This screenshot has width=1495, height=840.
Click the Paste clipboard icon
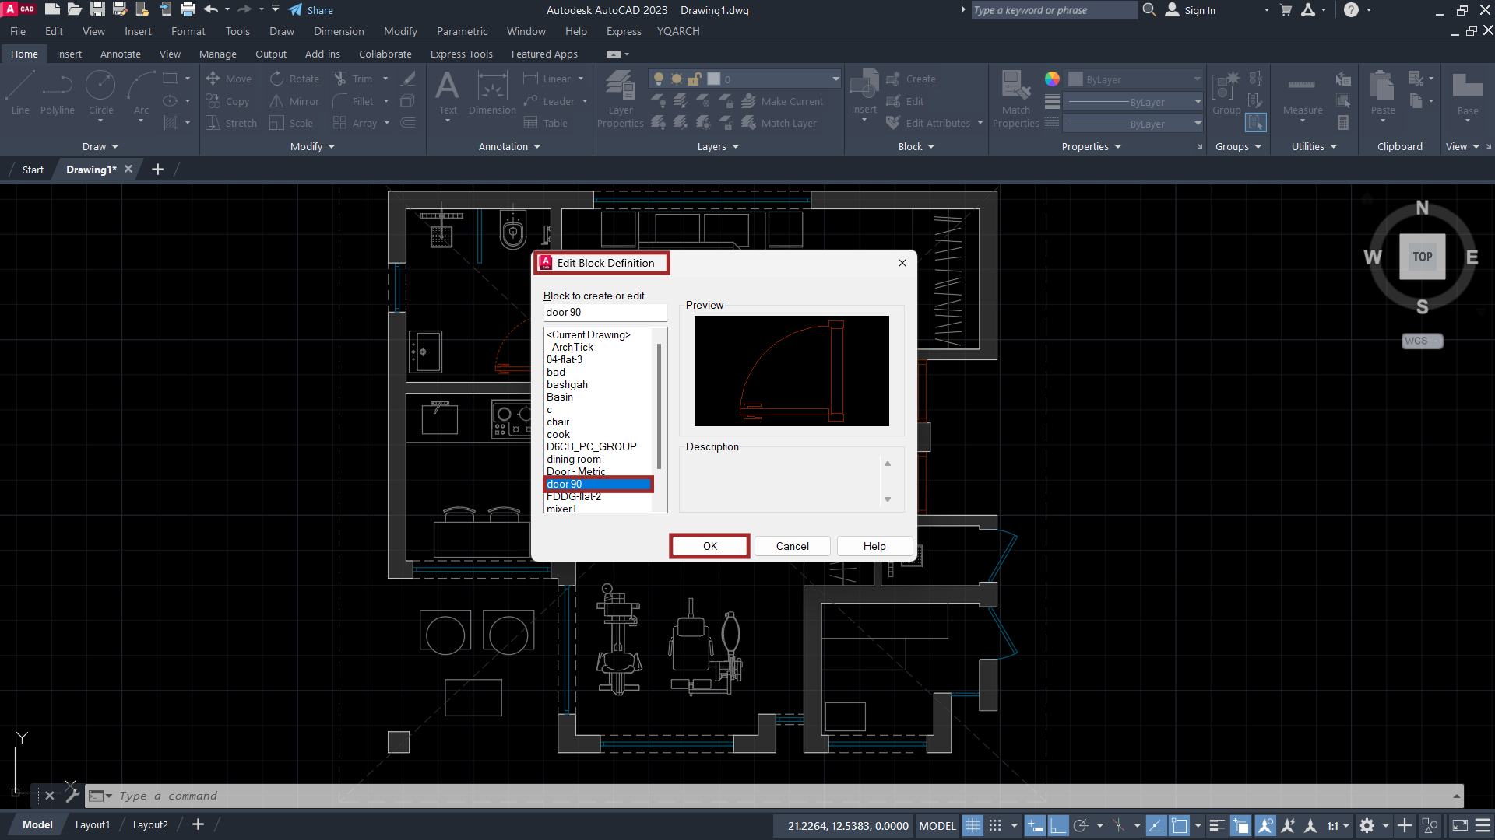tap(1382, 86)
